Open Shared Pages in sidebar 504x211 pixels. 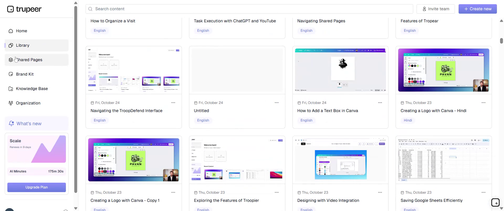click(36, 60)
